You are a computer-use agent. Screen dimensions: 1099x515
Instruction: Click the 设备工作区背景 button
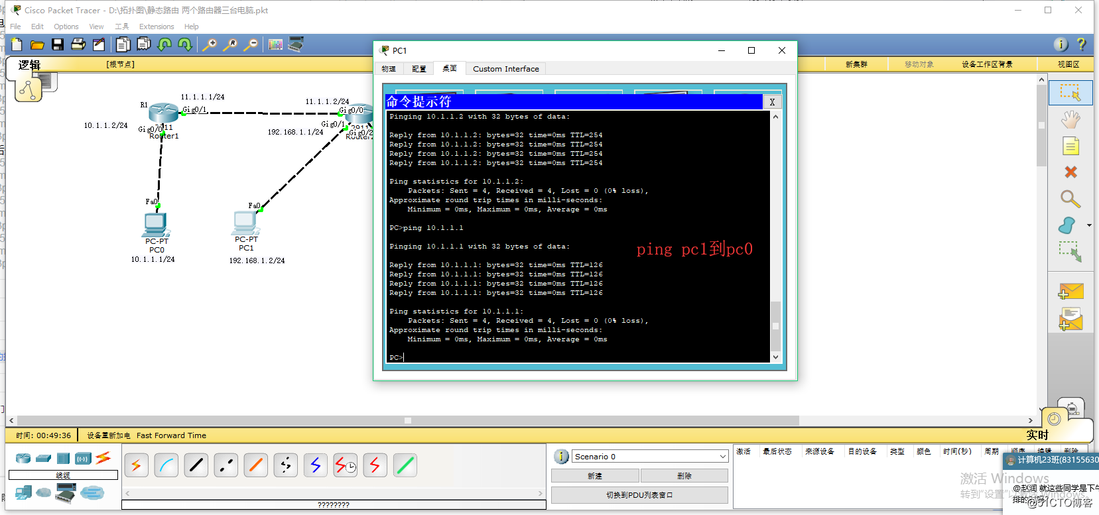click(x=988, y=64)
